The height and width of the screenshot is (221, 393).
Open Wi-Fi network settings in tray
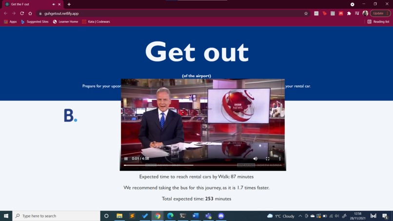pos(331,216)
